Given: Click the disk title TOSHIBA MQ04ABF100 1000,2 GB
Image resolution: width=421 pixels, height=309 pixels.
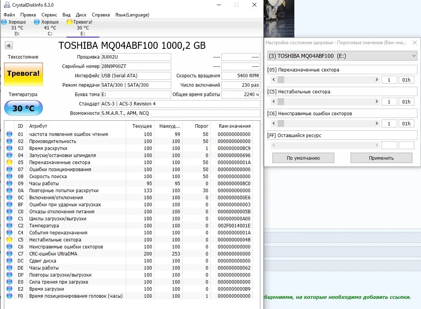Looking at the screenshot, I should 132,46.
